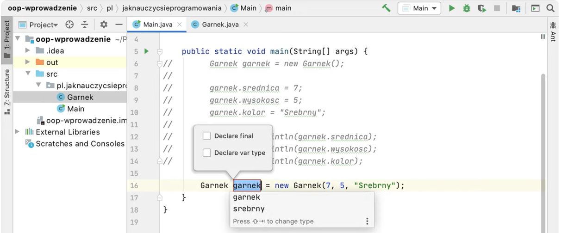Image resolution: width=562 pixels, height=233 pixels.
Task: Build the project with the hammer icon
Action: tap(386, 8)
